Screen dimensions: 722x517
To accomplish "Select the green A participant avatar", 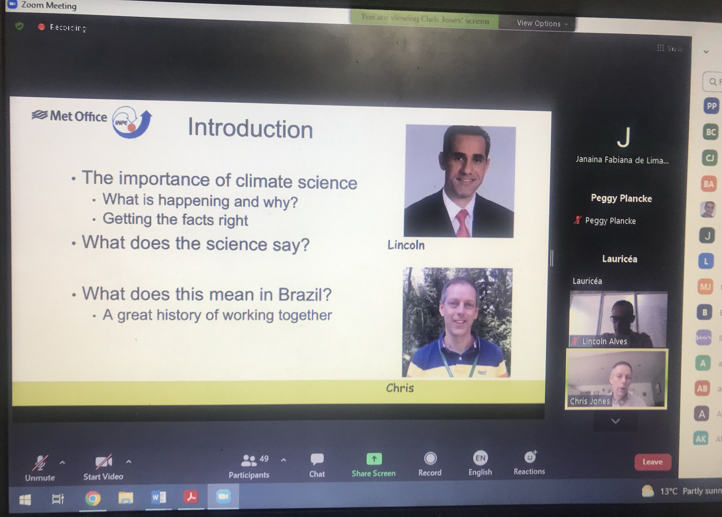I will 703,363.
